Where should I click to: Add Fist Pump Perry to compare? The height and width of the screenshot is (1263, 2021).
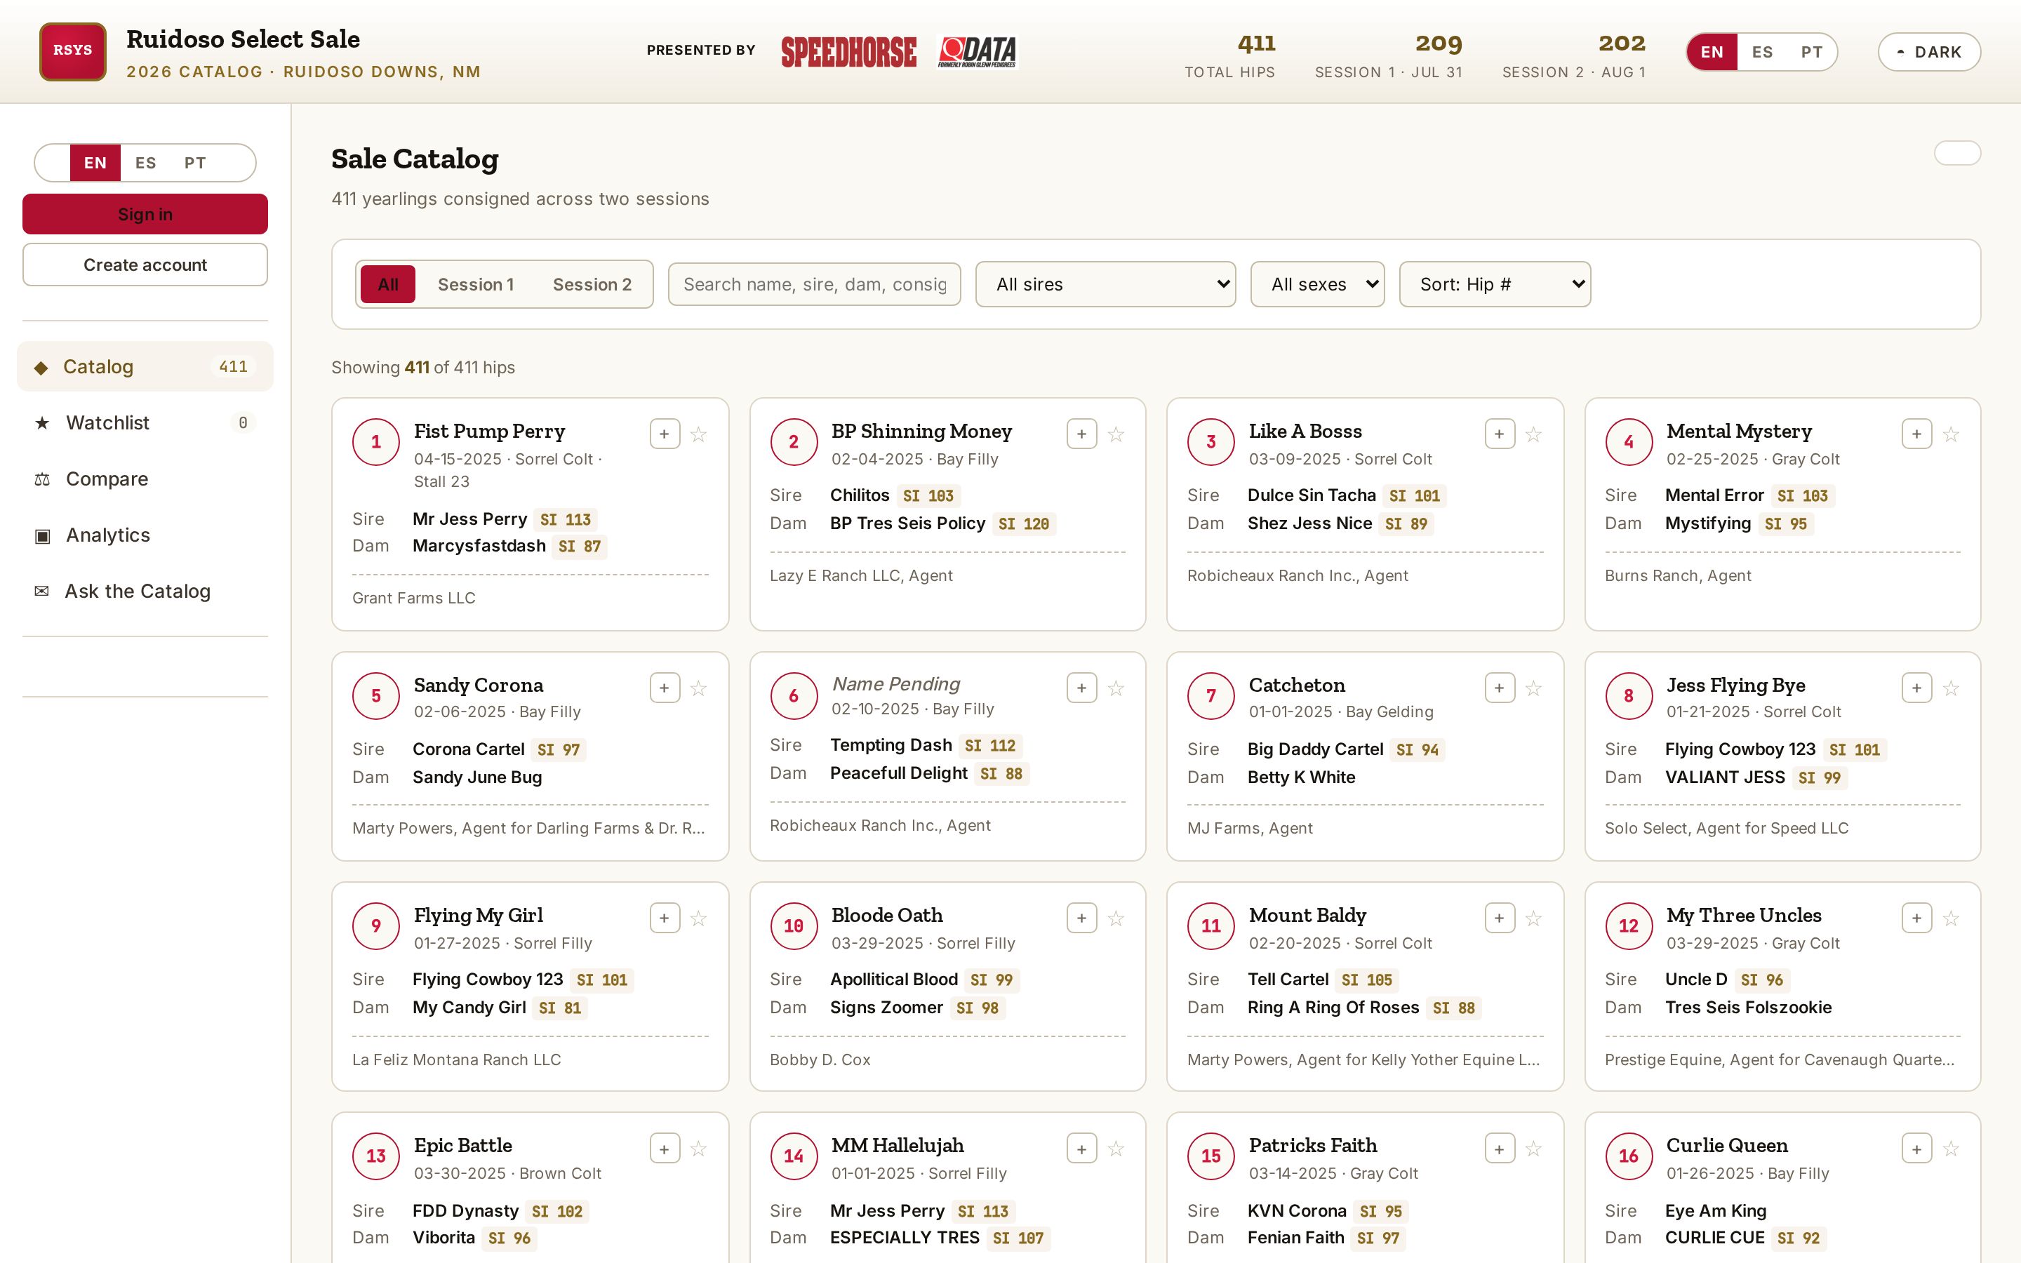665,434
